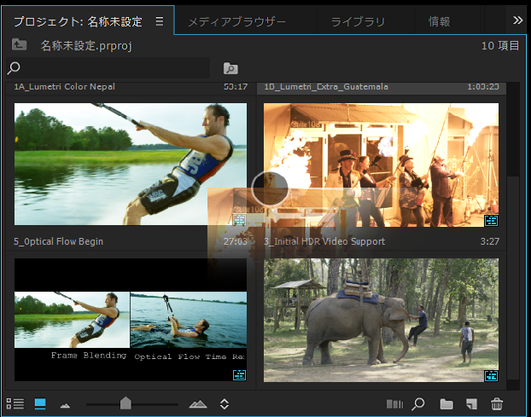Go up one folder level icon
531x417 pixels.
(x=19, y=44)
